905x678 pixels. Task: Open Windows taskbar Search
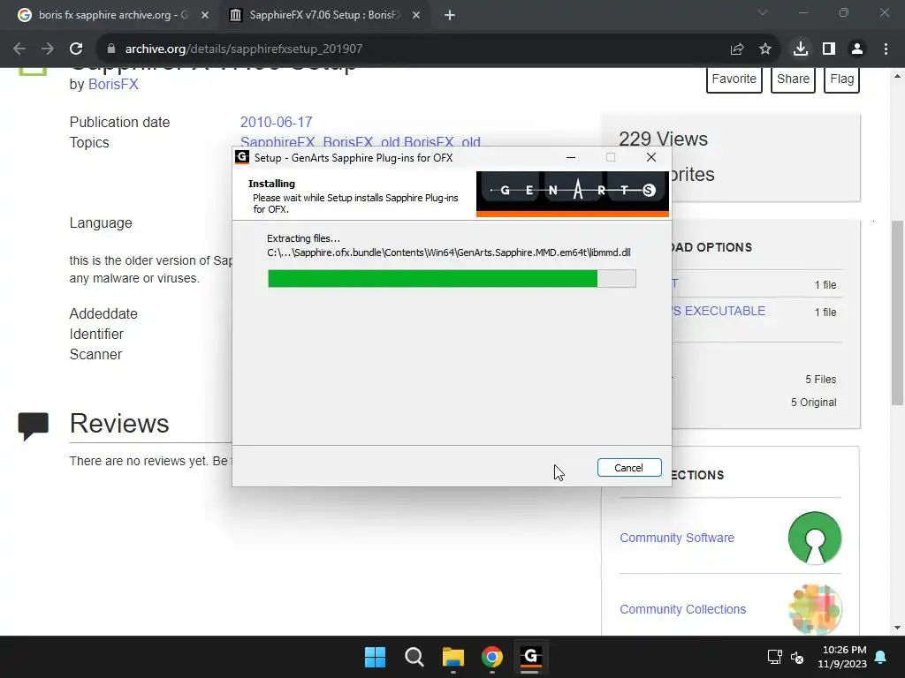[x=414, y=657]
